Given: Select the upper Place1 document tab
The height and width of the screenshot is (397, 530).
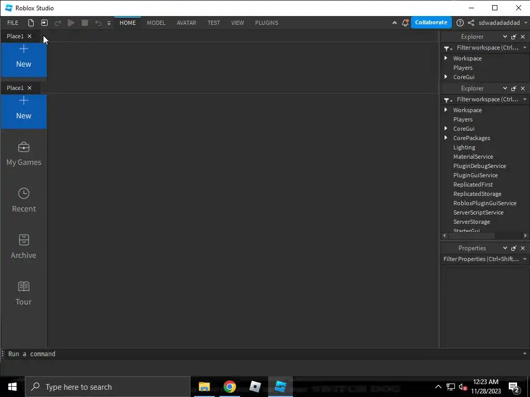Looking at the screenshot, I should [15, 36].
